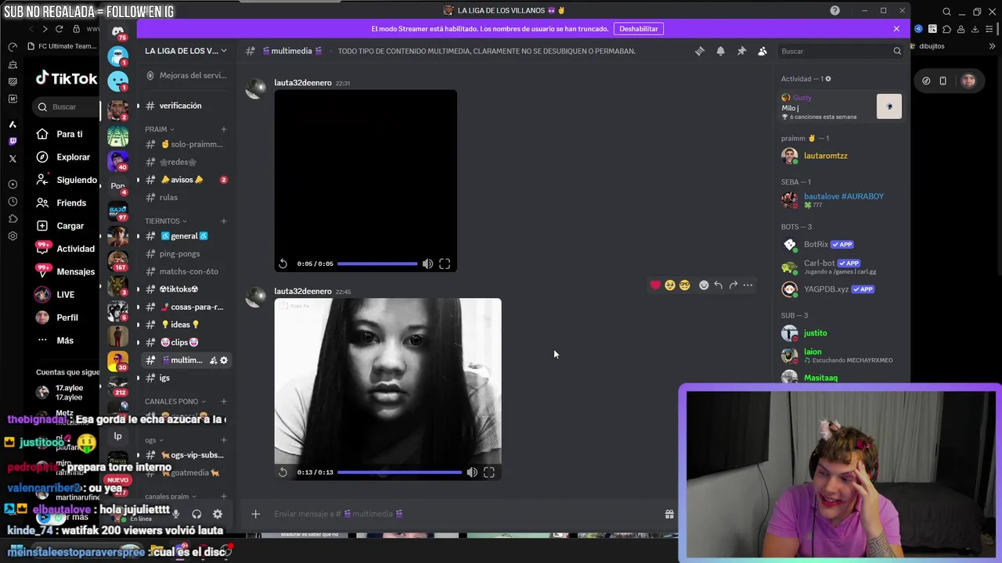React with the red heart emoji
Viewport: 1002px width, 563px height.
click(655, 285)
